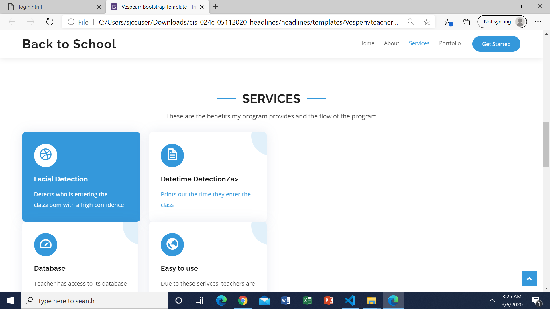Open the About navigation item

click(x=391, y=43)
